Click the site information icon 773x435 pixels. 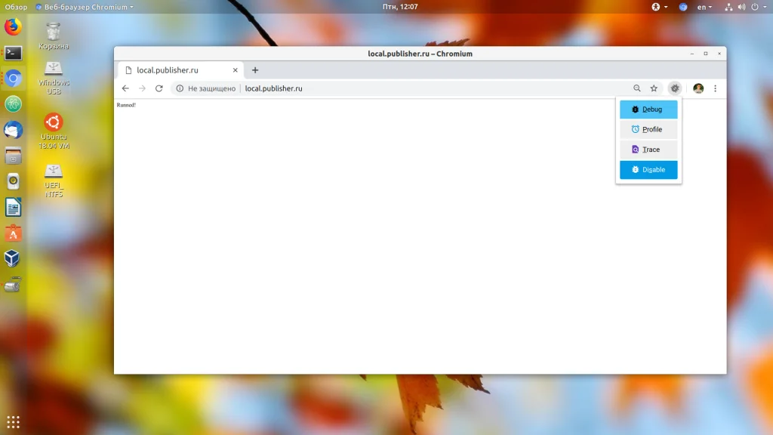click(x=180, y=88)
